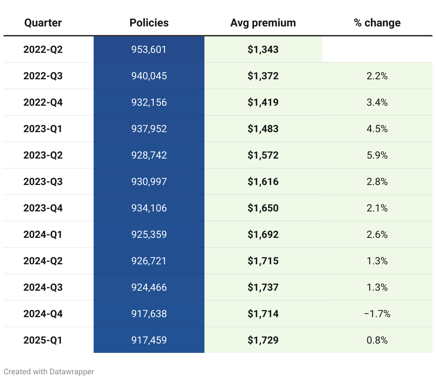Click the % change column header
Screen dimensions: 436x380
(x=377, y=23)
